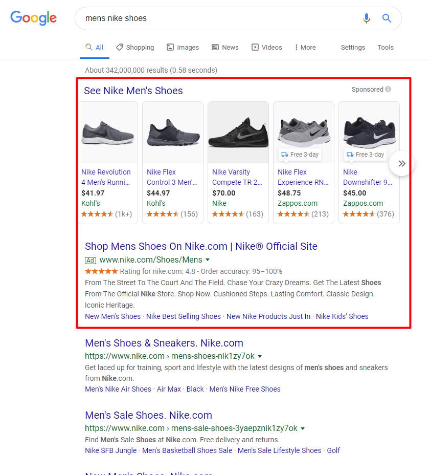Click the Sponsored info icon

[388, 89]
